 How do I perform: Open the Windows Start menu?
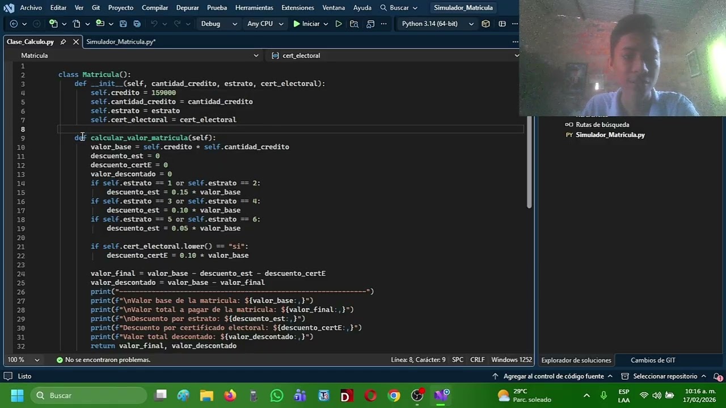17,396
